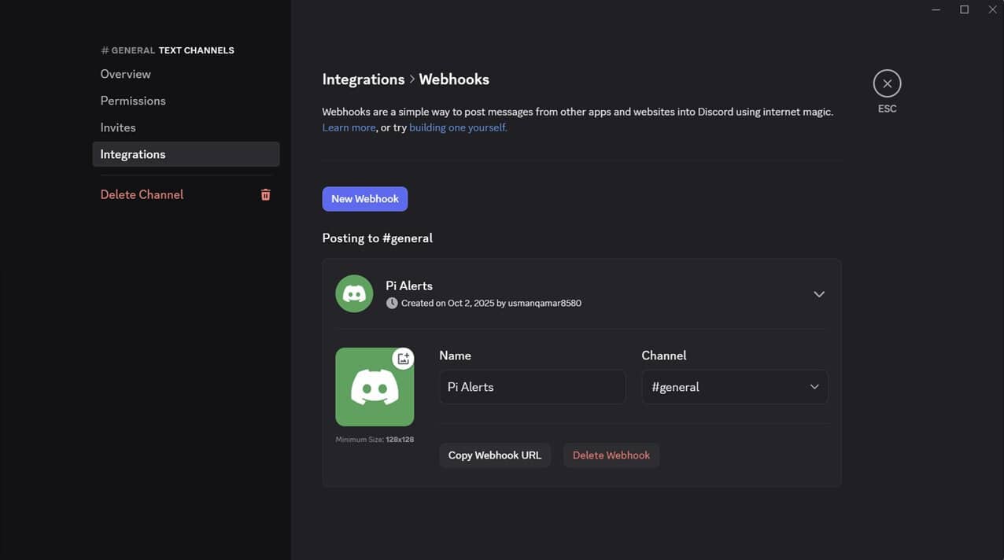Click the Delete Webhook button

coord(611,455)
